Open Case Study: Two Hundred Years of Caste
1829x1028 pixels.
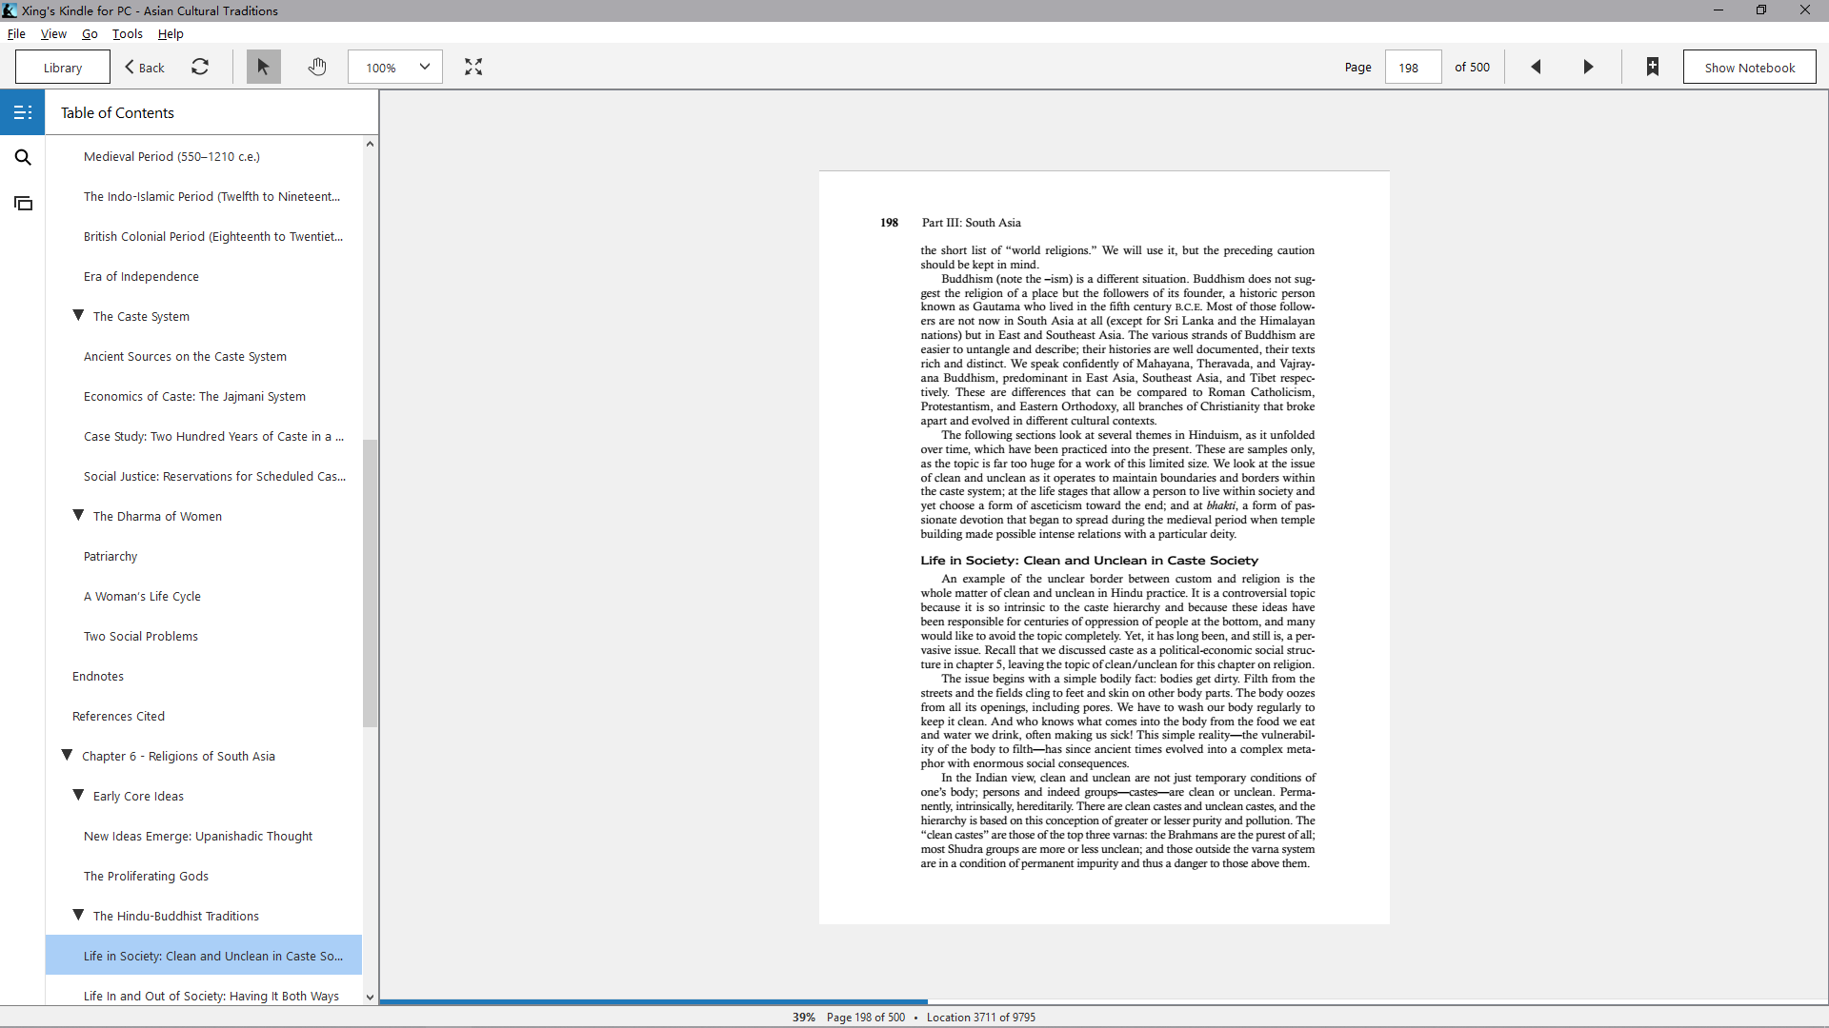(x=213, y=437)
